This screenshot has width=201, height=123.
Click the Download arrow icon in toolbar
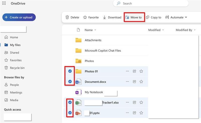pyautogui.click(x=105, y=17)
